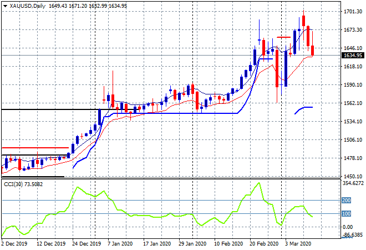Screen dimensions: 366x250
Task: Click the 24 Dec 2019 date label
Action: pos(87,244)
